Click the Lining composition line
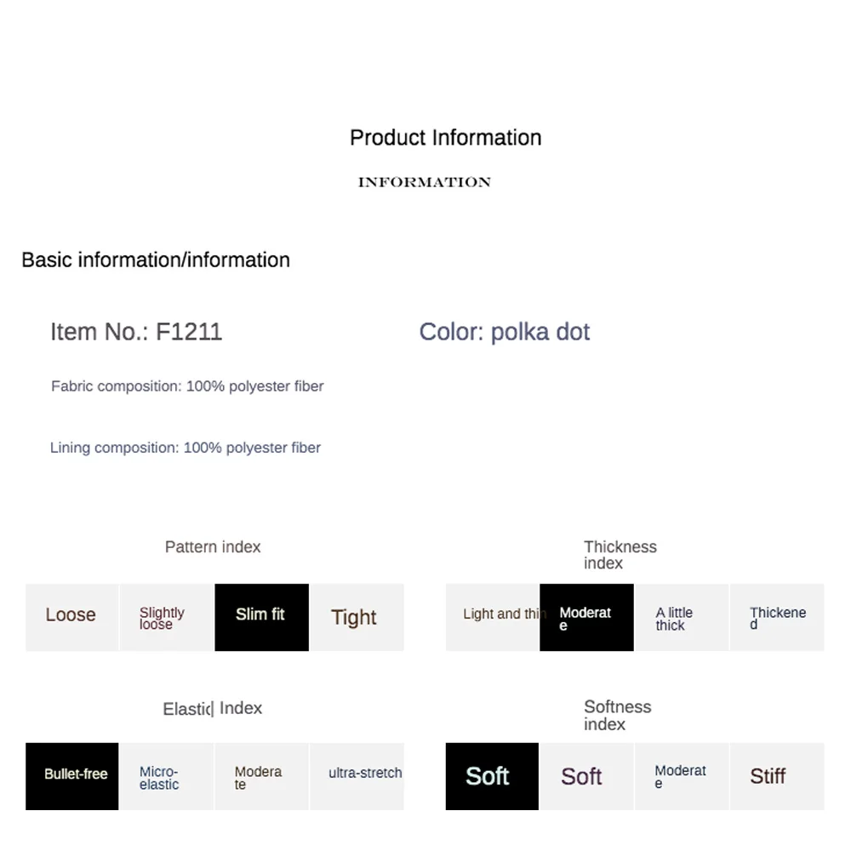 coord(185,448)
